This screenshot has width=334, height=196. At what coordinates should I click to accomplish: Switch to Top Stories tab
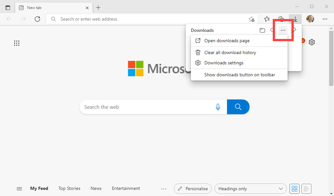(x=69, y=188)
